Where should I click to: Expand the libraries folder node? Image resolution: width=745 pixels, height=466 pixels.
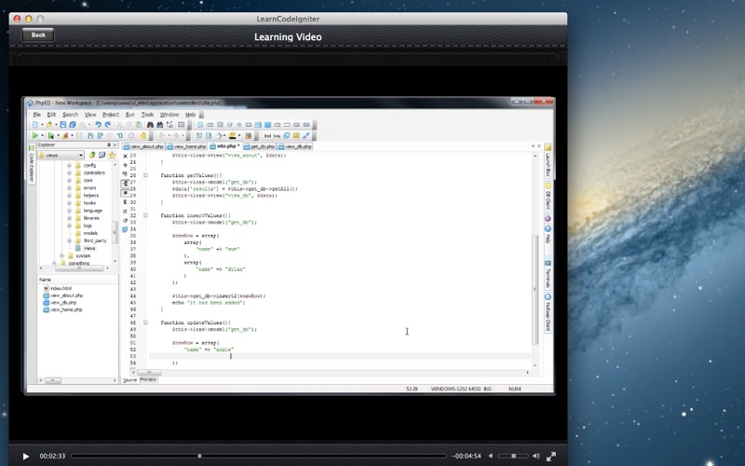click(69, 218)
